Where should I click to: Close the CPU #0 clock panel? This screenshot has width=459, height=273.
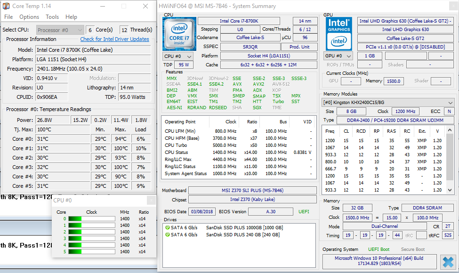click(x=151, y=200)
